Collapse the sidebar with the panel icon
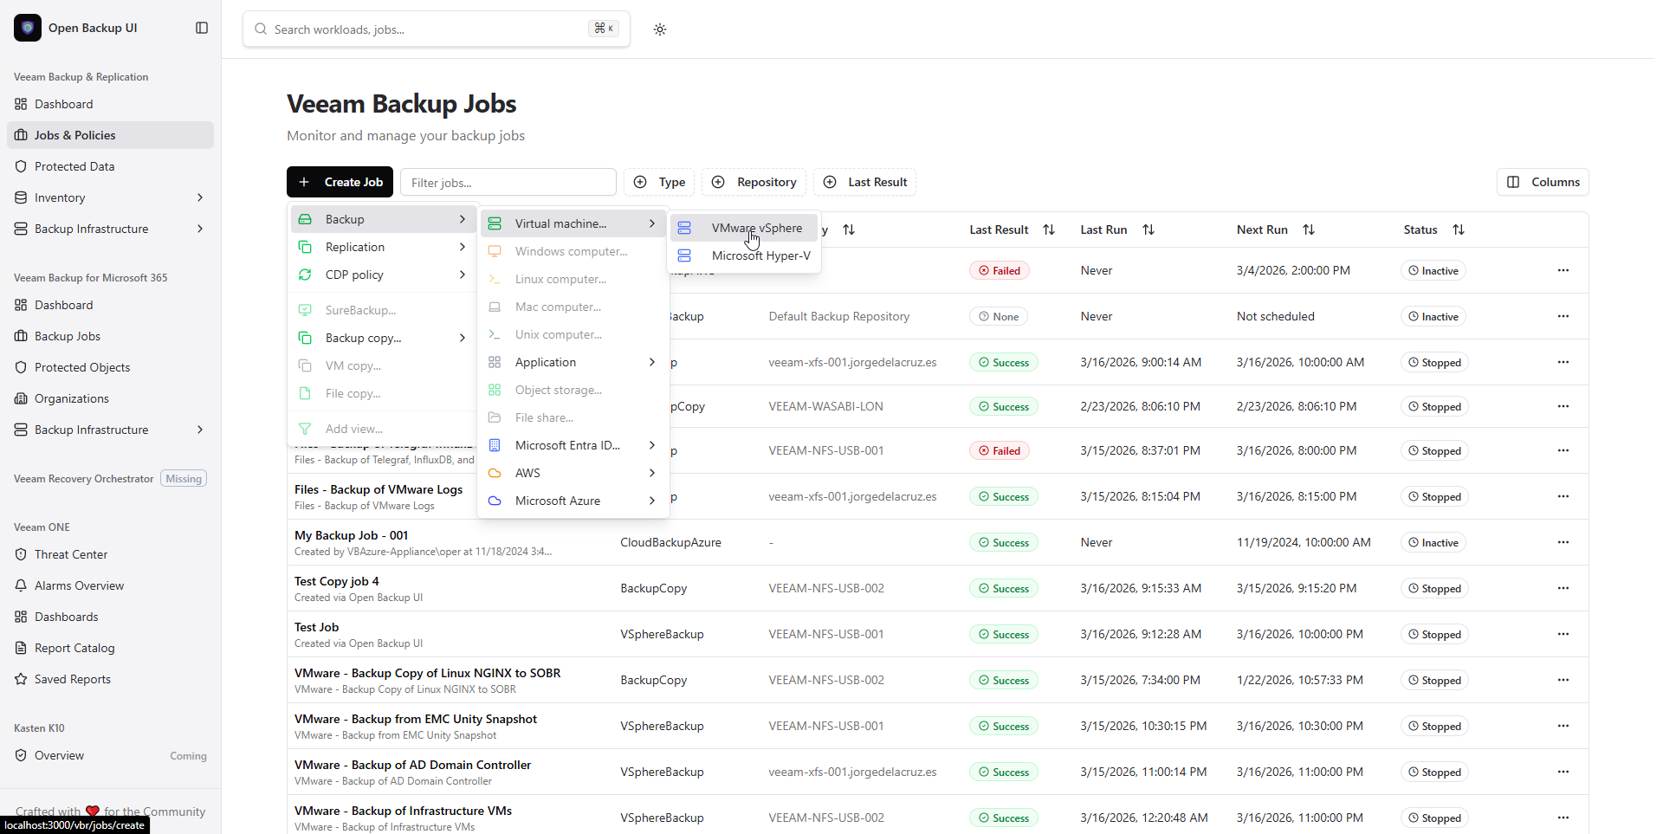Image resolution: width=1663 pixels, height=834 pixels. tap(202, 28)
